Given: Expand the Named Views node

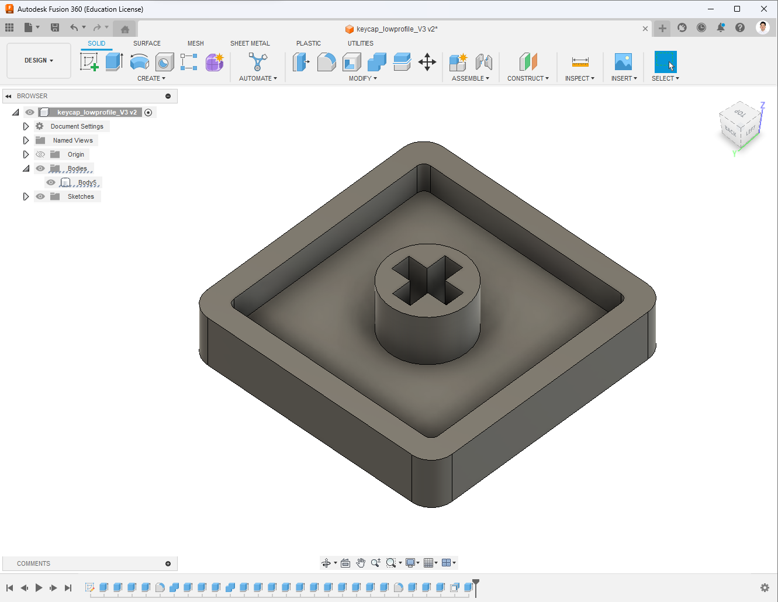Looking at the screenshot, I should tap(26, 140).
